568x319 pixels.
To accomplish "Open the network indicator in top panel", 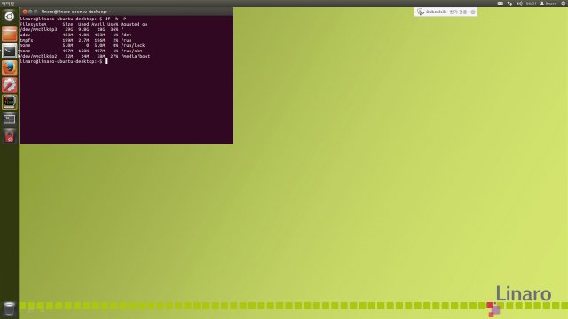I will [509, 4].
